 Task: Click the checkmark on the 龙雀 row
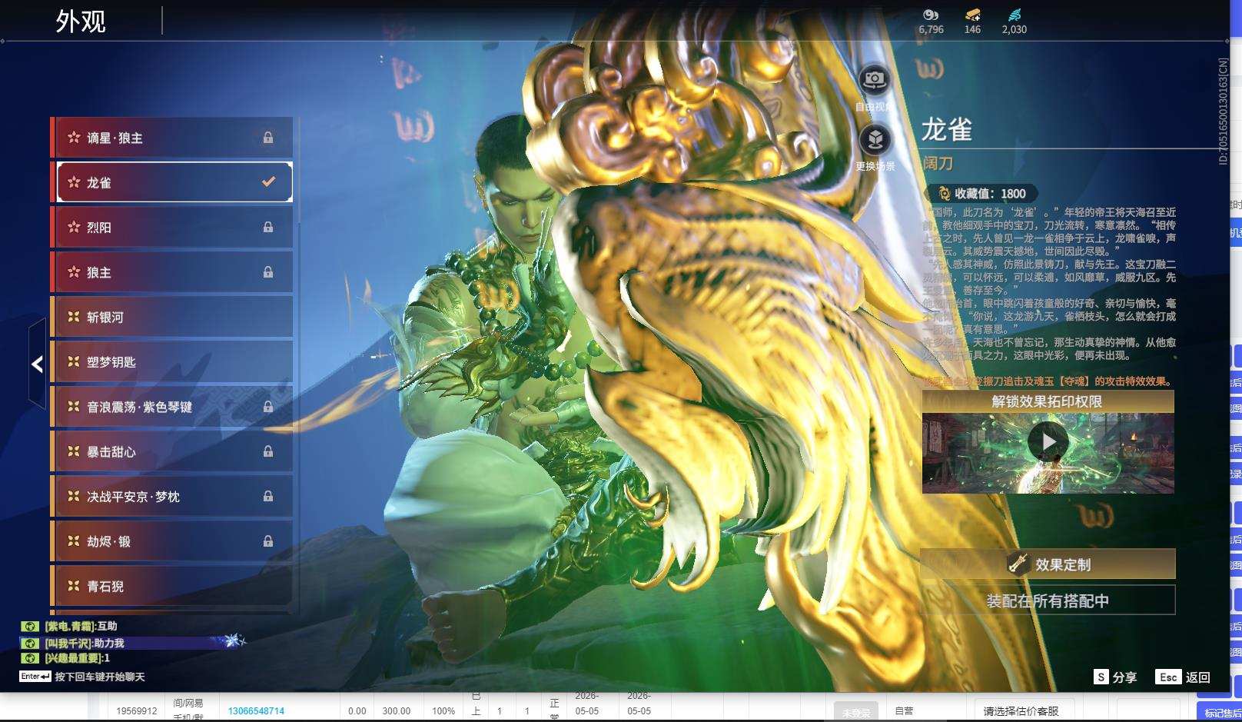(268, 182)
